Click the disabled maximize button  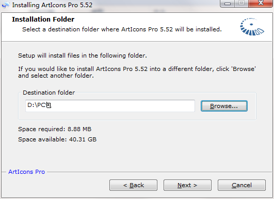pyautogui.click(x=241, y=3)
